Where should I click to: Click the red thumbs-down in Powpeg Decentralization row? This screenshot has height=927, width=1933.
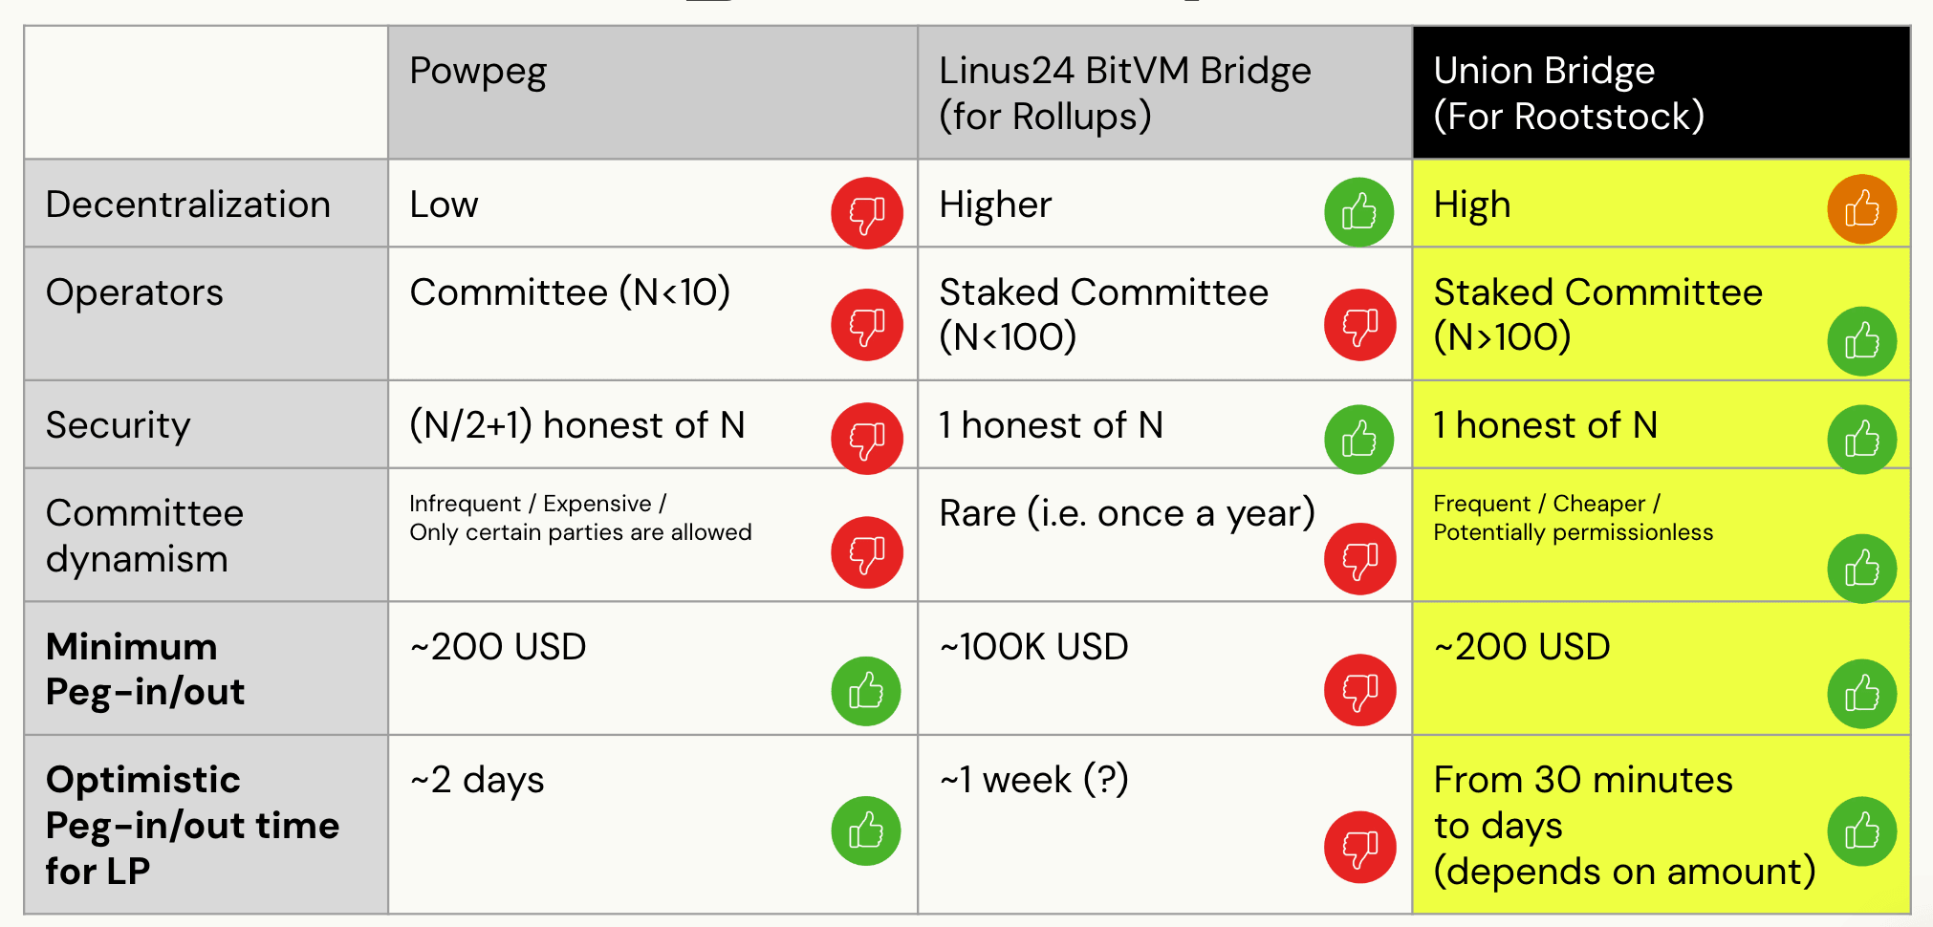pos(866,212)
